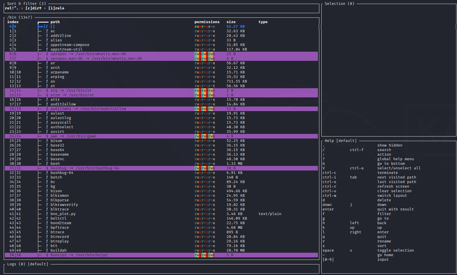Select the appstream-util entry

point(161,49)
